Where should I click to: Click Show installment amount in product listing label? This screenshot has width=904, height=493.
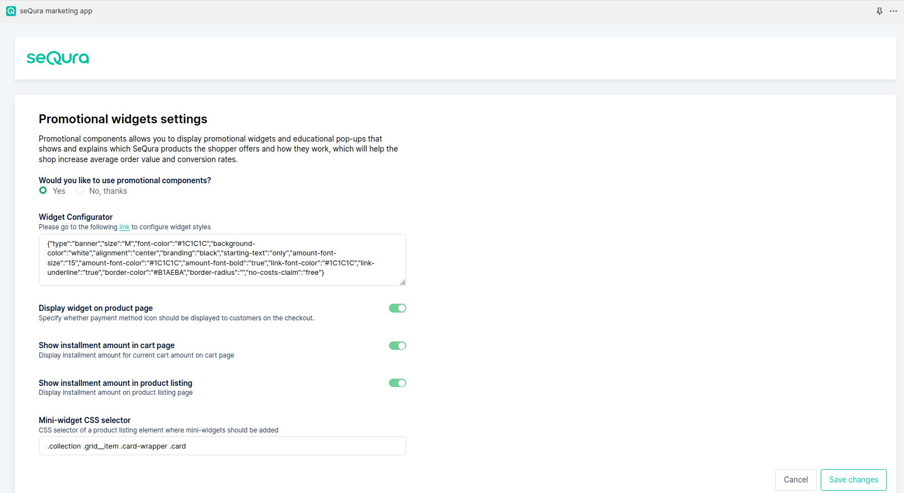pyautogui.click(x=115, y=383)
